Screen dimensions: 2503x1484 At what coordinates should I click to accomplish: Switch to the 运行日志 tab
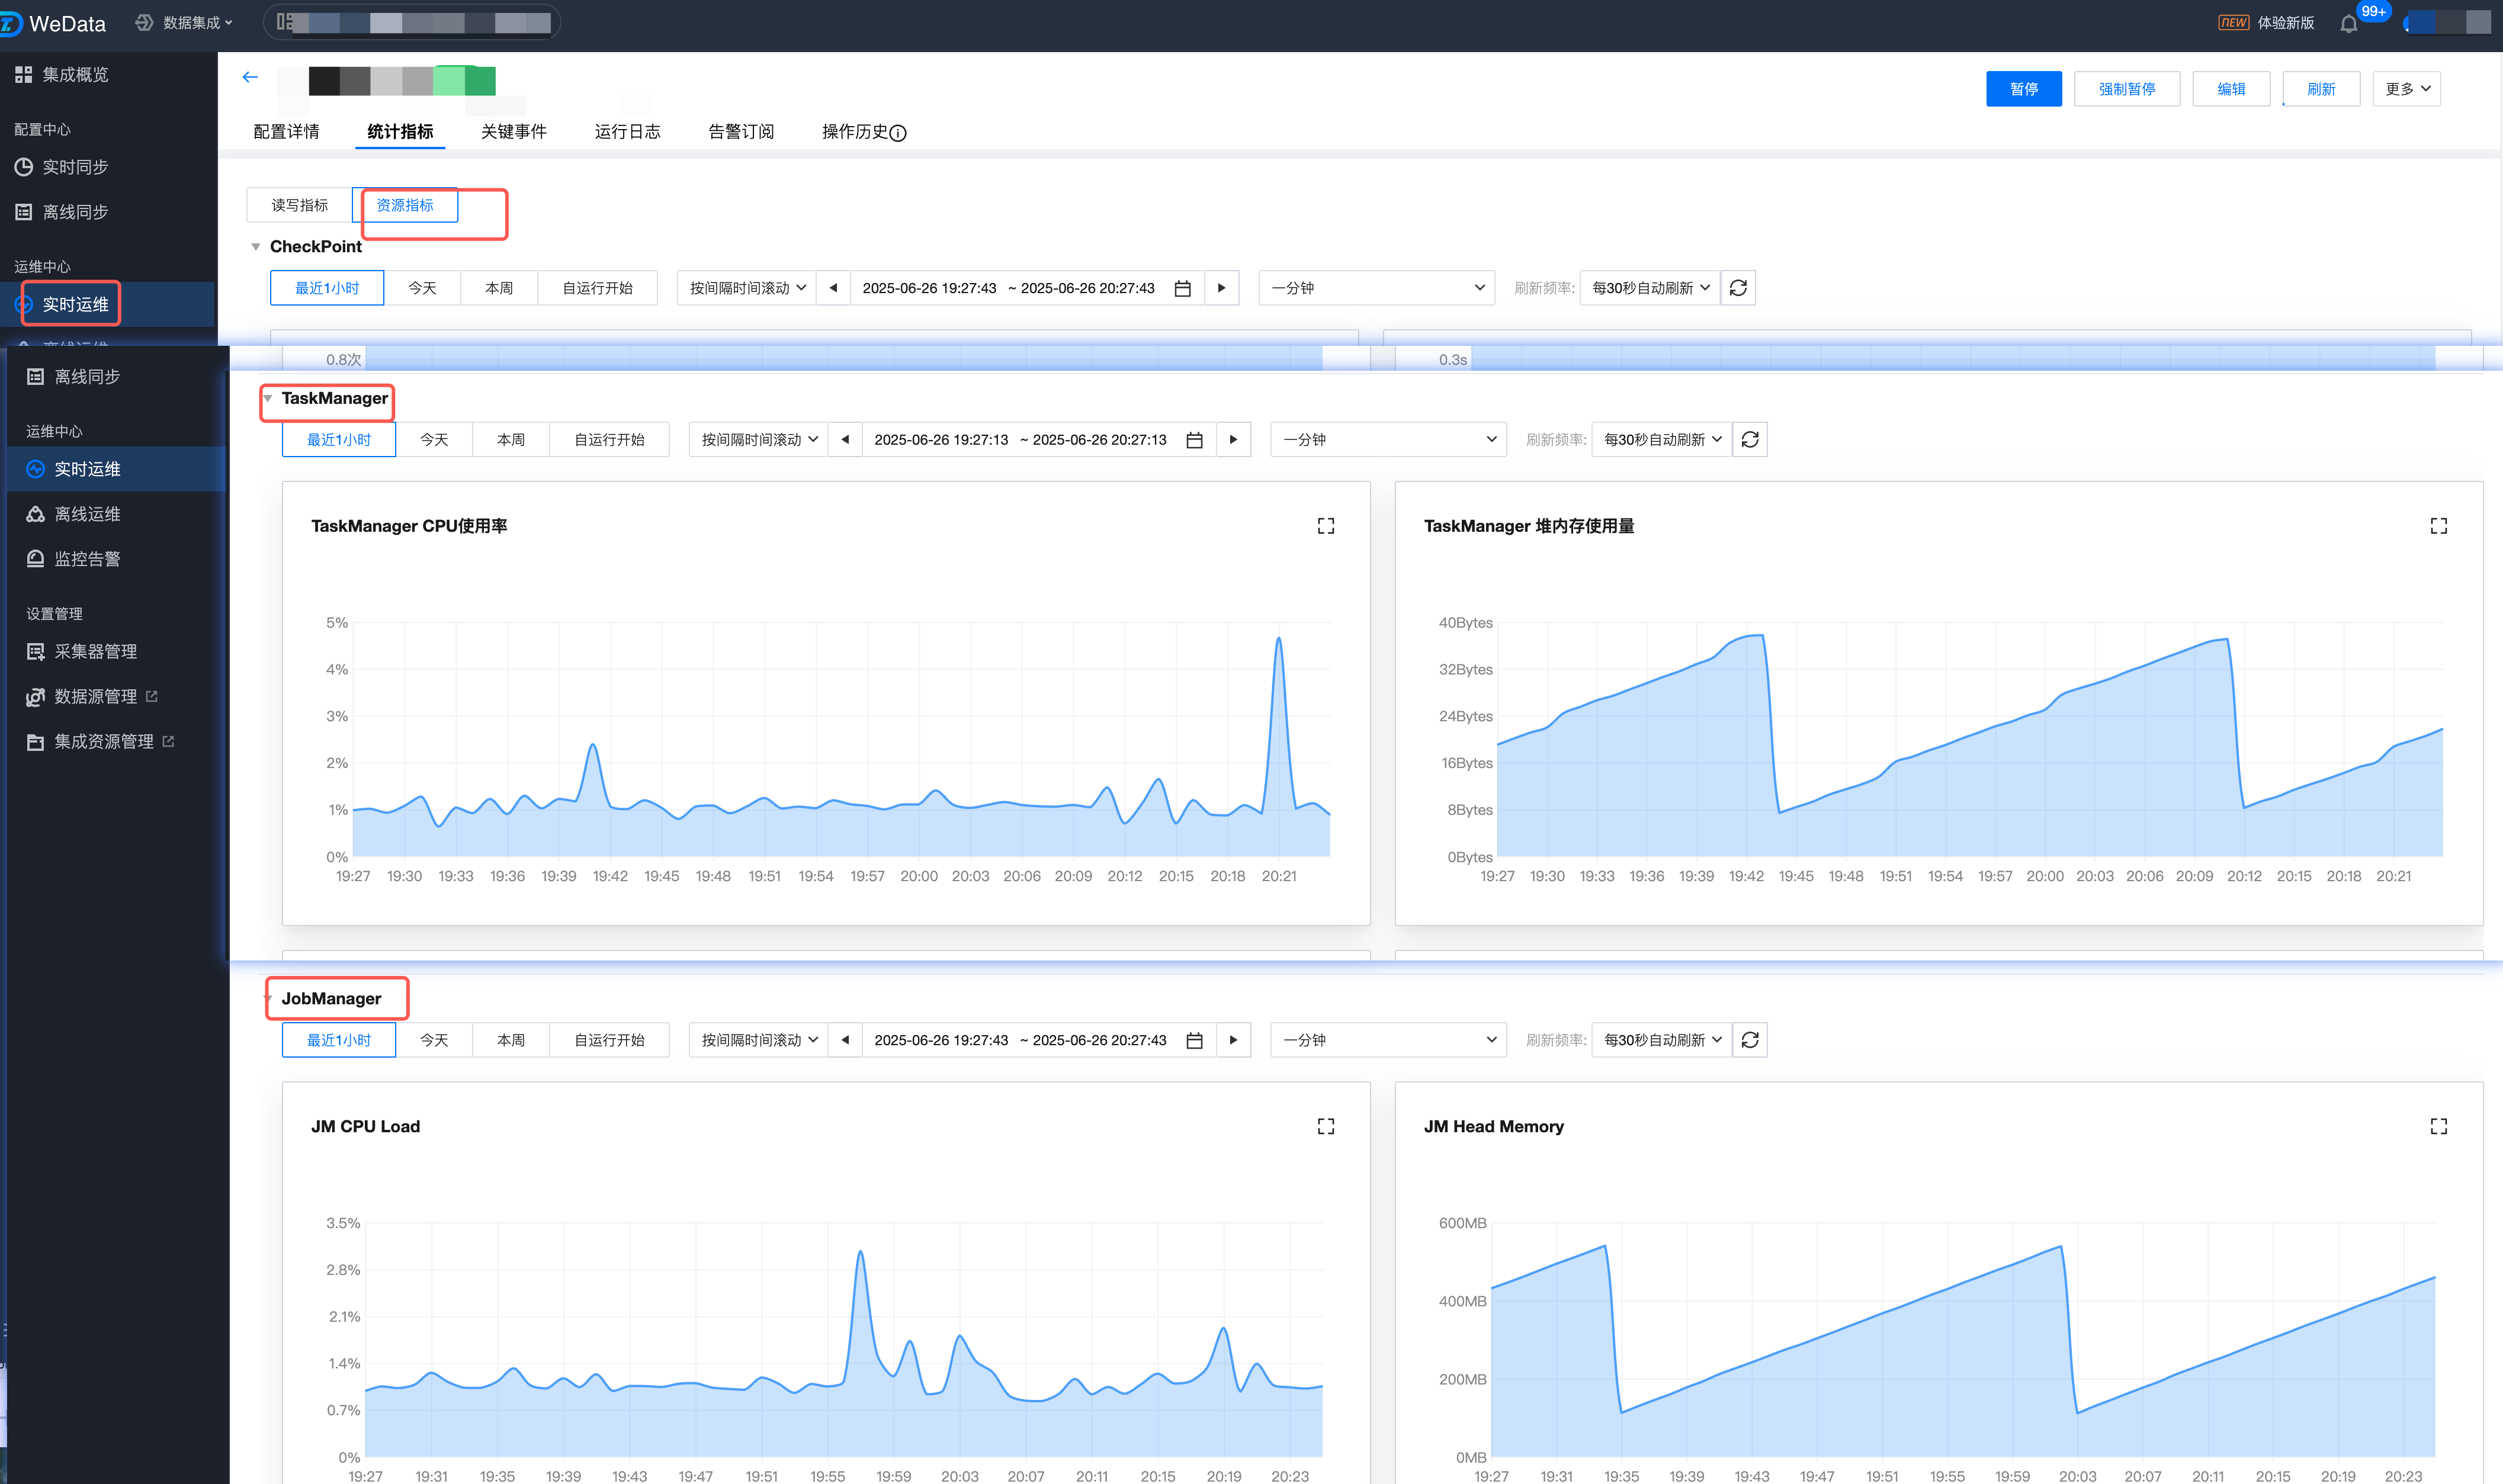627,132
